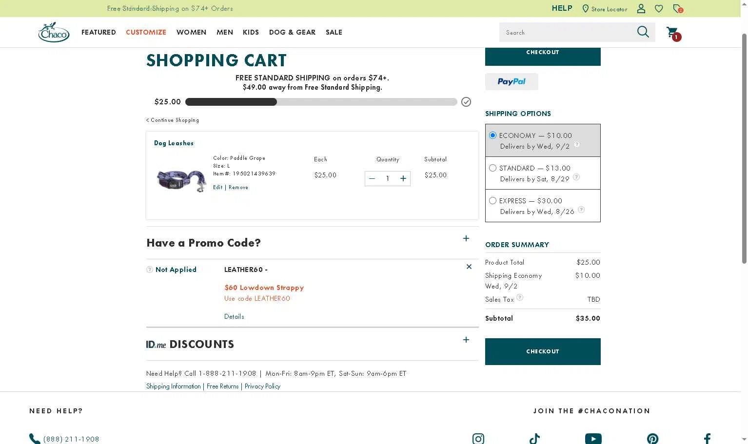
Task: Click the free shipping progress bar
Action: [321, 102]
